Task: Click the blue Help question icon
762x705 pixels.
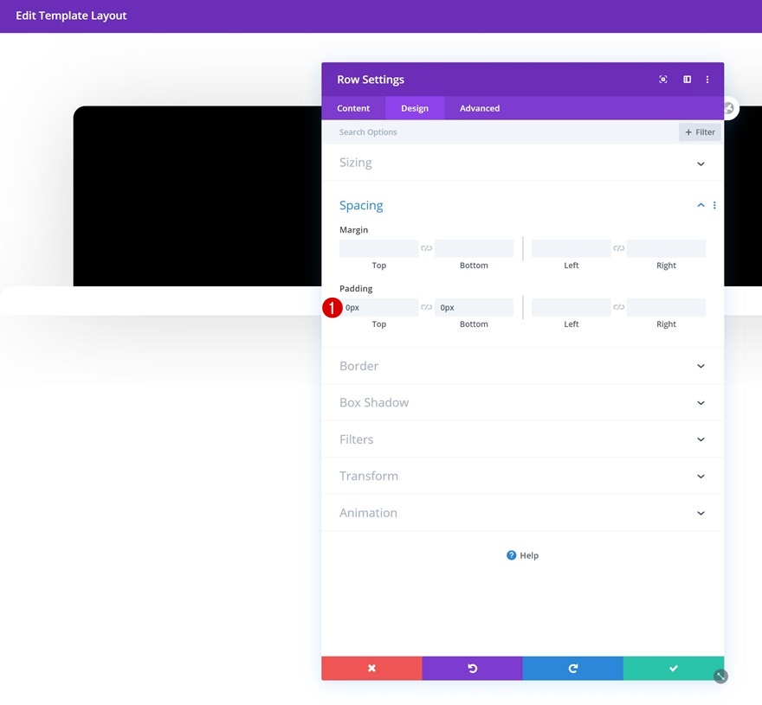Action: pos(511,555)
